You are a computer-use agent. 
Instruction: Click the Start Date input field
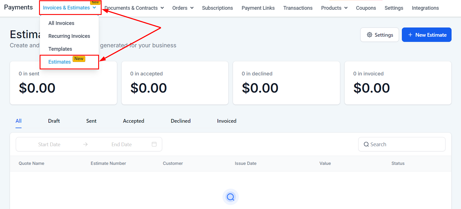49,144
